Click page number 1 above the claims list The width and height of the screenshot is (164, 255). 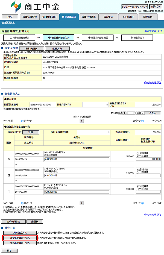coord(81,121)
